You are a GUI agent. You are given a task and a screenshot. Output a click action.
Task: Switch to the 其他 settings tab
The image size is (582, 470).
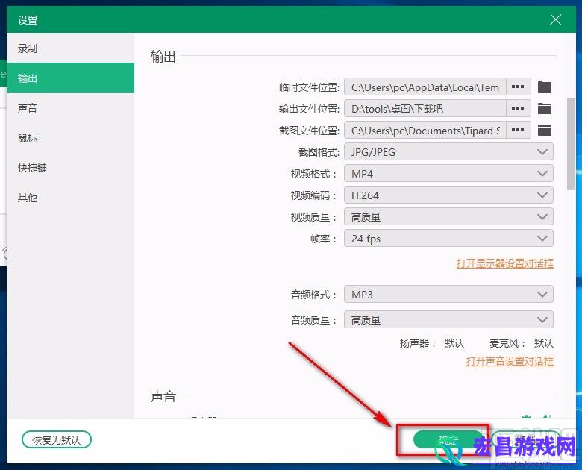(x=71, y=198)
